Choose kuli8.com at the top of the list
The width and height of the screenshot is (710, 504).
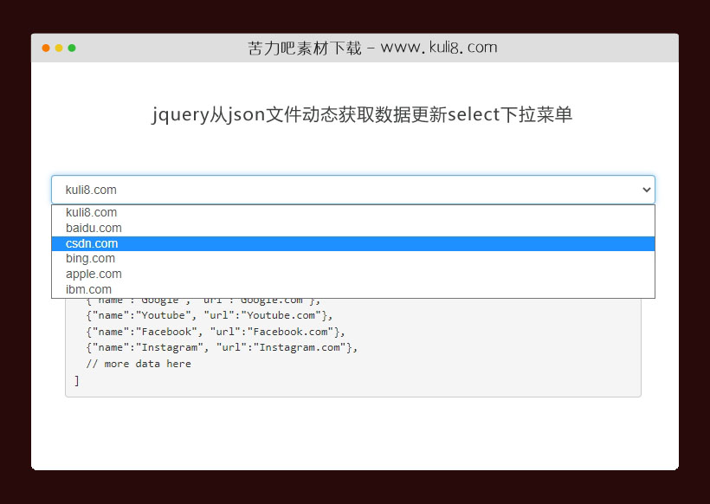[91, 212]
